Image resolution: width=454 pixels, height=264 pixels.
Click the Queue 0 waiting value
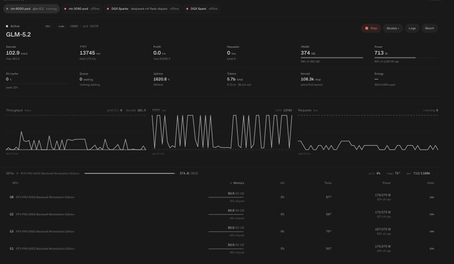click(x=86, y=79)
